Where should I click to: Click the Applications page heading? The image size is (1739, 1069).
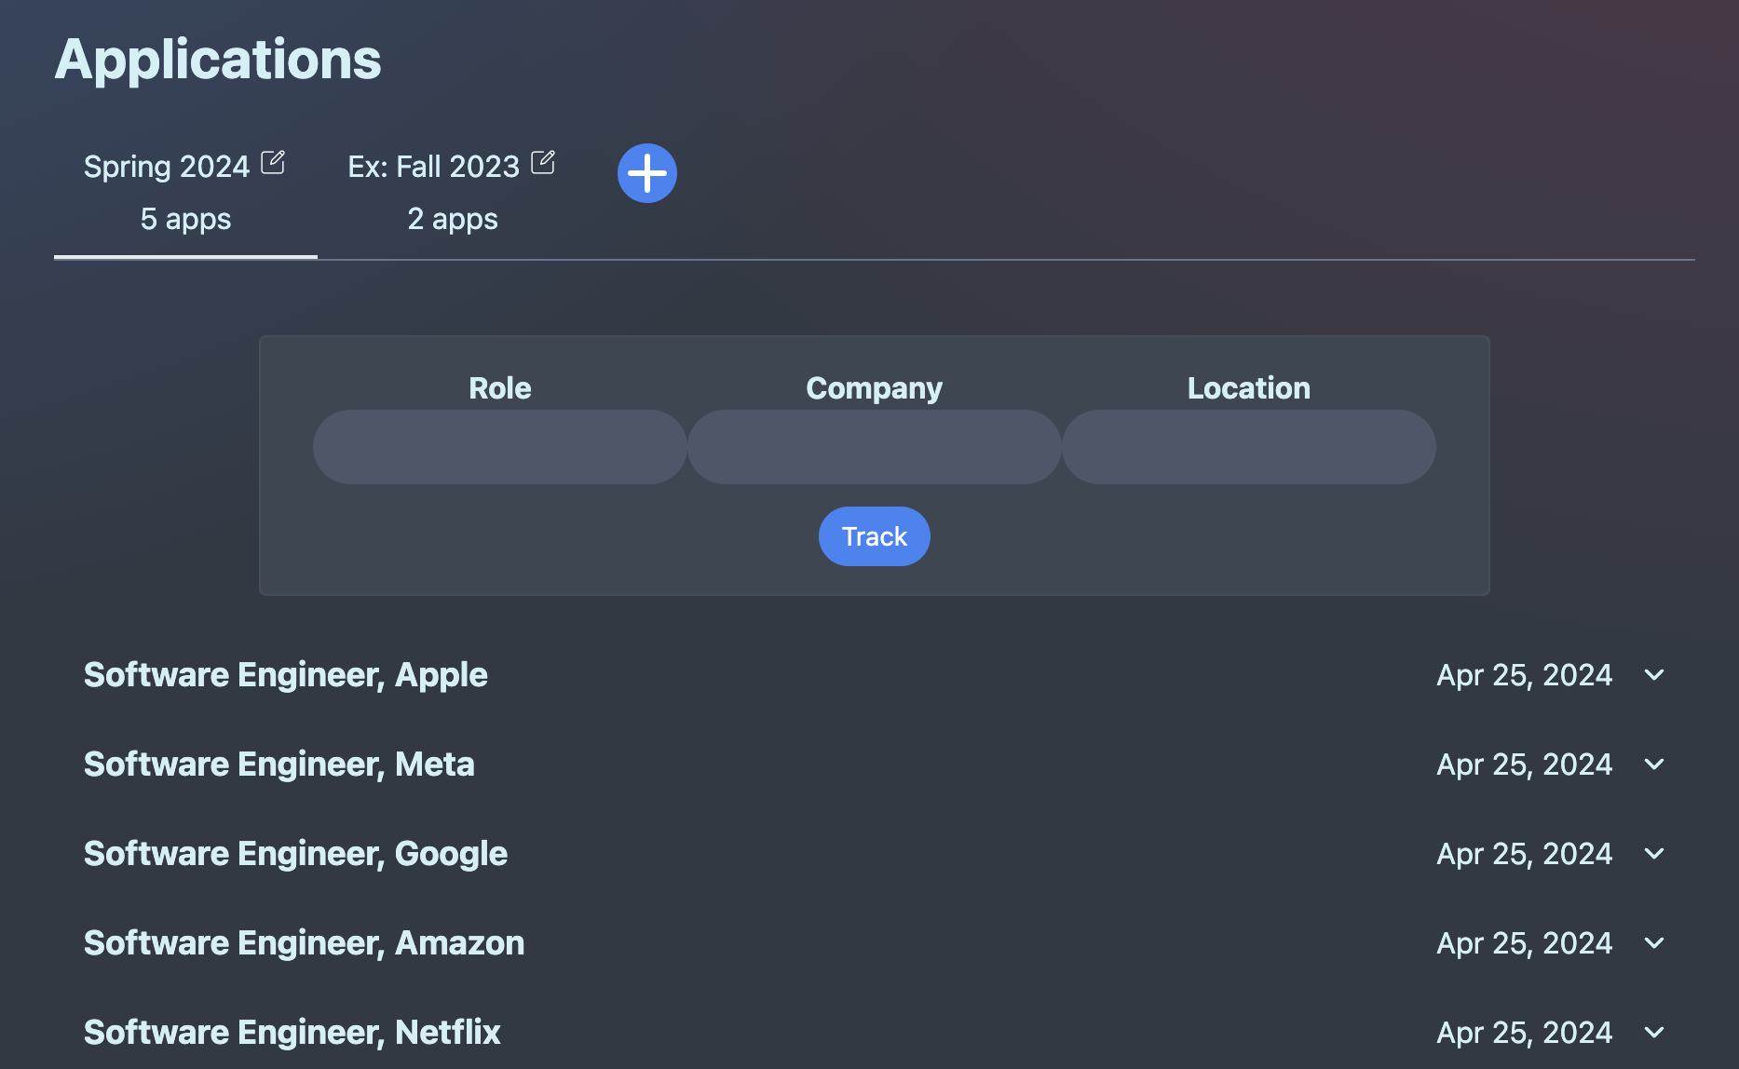coord(218,60)
